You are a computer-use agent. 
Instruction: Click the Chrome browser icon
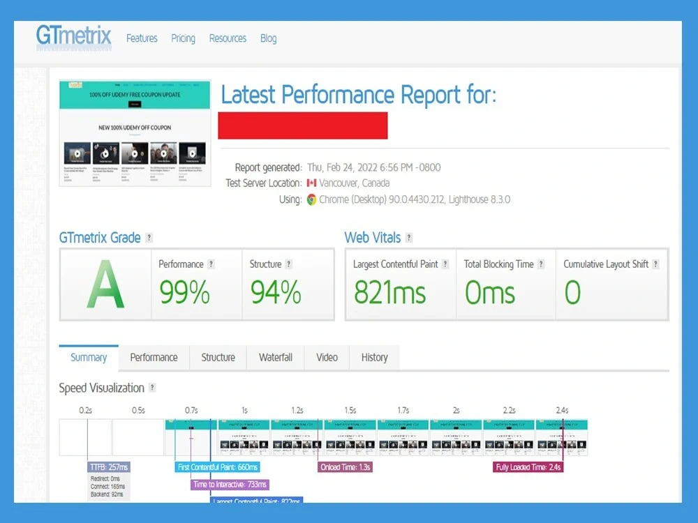point(311,199)
